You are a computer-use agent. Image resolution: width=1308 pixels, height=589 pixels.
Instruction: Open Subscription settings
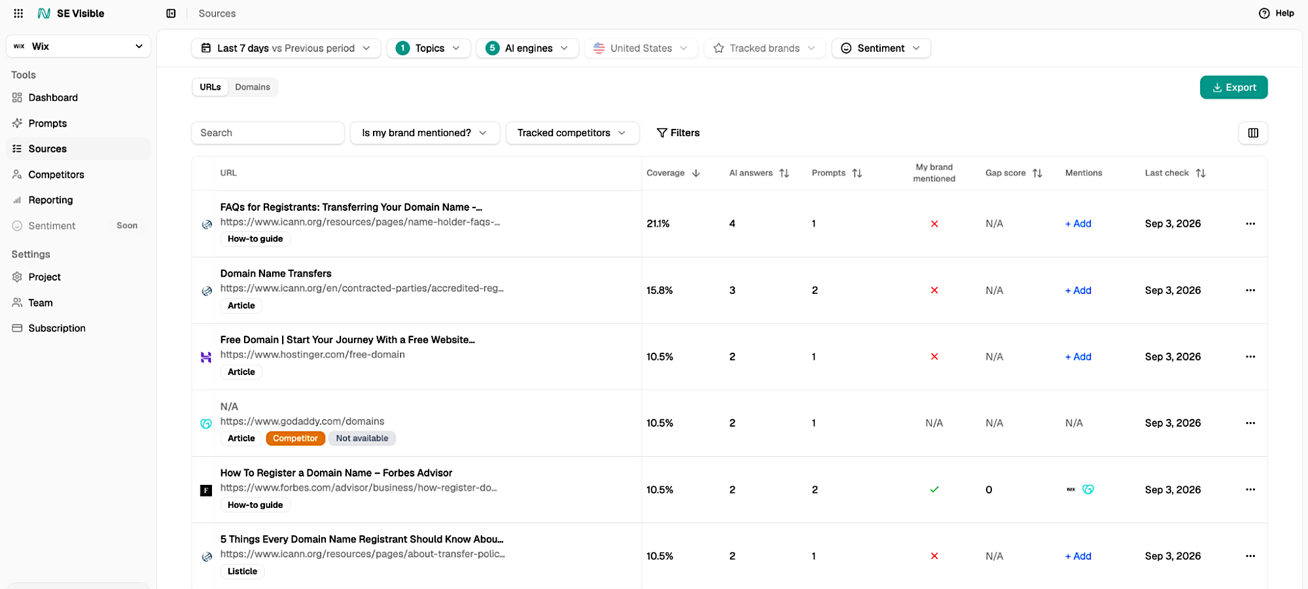tap(79, 328)
